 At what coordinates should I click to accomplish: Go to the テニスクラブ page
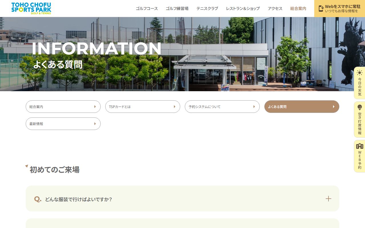tap(207, 9)
